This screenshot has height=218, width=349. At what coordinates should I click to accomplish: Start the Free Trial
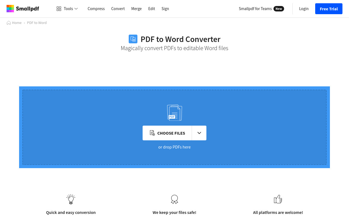coord(329,9)
